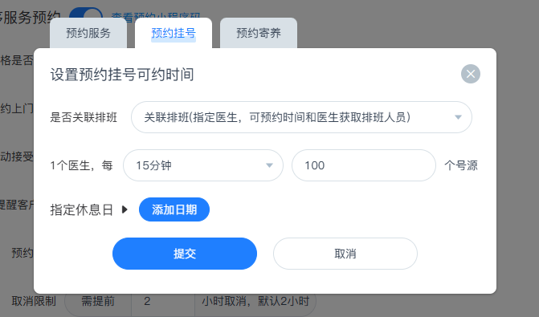Click the 需提前 field in 取消限制
Screen dimensions: 539x317
[98, 301]
